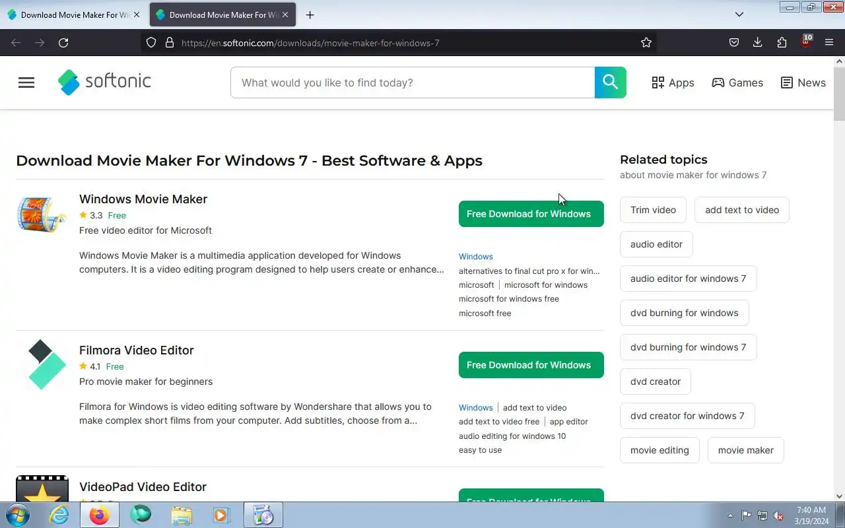Image resolution: width=845 pixels, height=528 pixels.
Task: Click the muted volume tray icon
Action: 779,515
